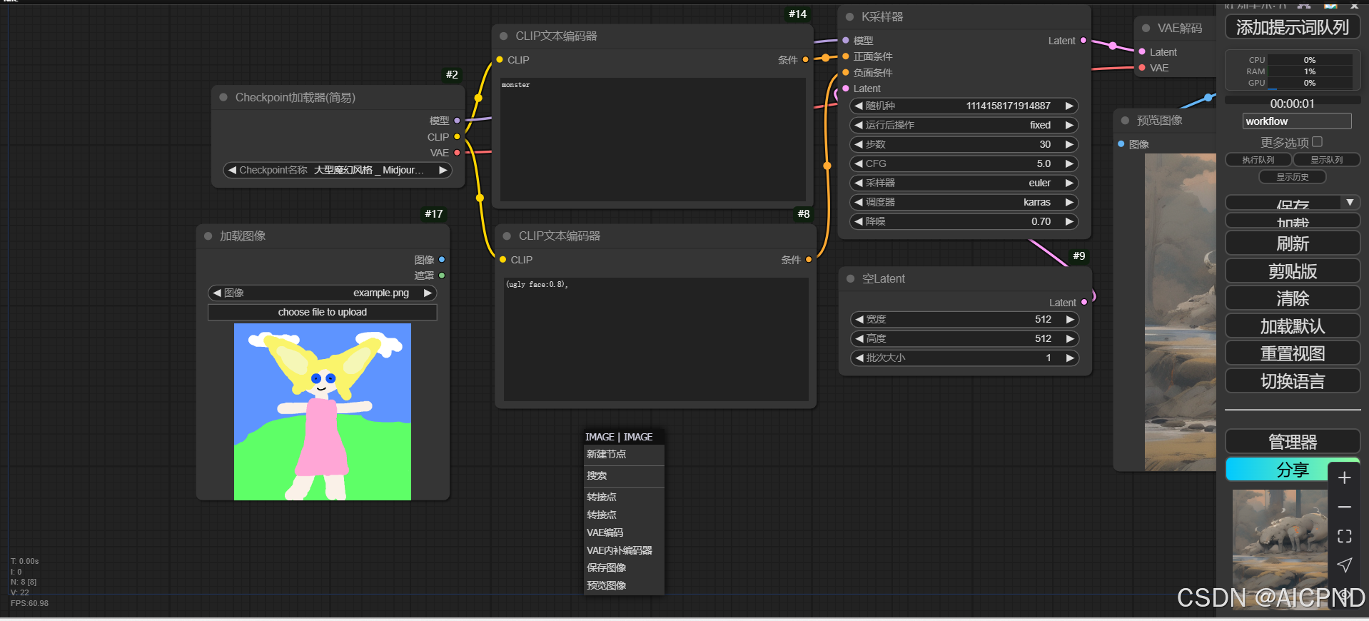Click the fit-to-view bracket icon

click(1344, 536)
